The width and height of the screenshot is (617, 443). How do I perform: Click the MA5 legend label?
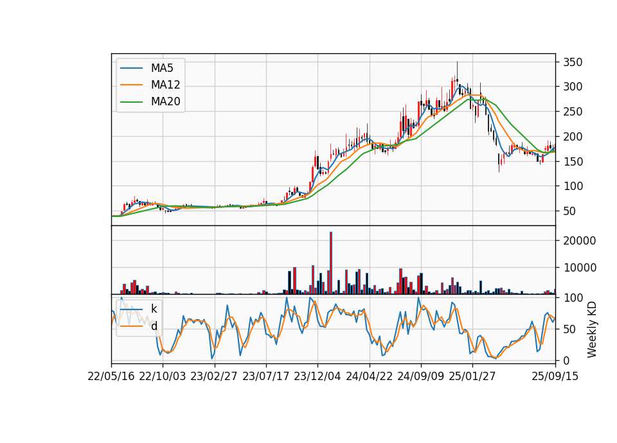(x=162, y=68)
